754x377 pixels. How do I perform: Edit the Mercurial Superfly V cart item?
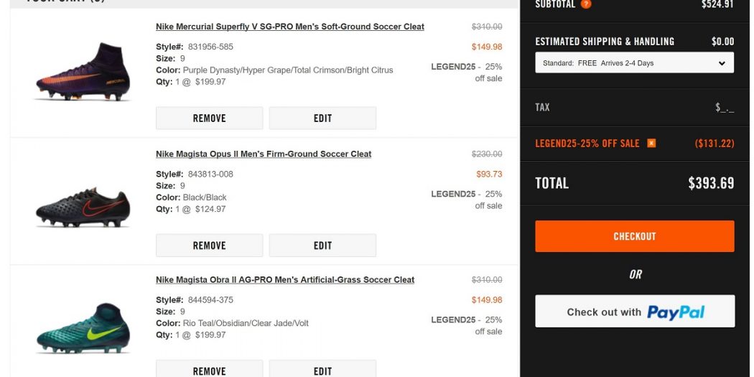pyautogui.click(x=322, y=118)
